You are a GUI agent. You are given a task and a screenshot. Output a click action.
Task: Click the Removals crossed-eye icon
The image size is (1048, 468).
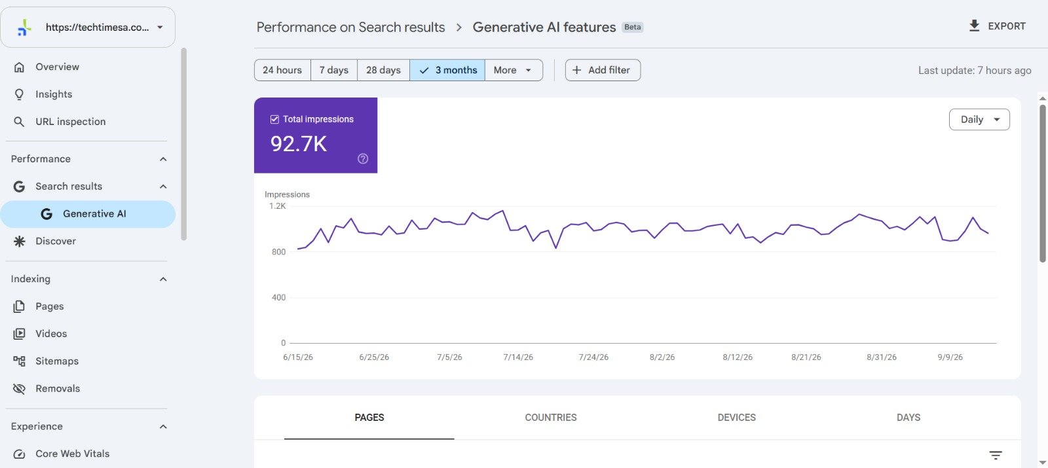(x=20, y=389)
